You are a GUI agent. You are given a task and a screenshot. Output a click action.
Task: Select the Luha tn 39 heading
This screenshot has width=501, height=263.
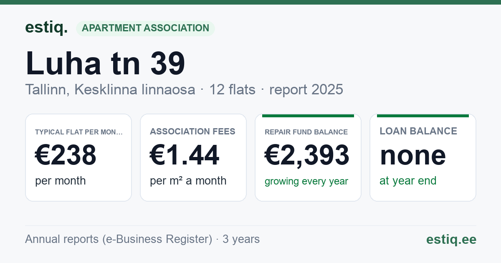[105, 63]
